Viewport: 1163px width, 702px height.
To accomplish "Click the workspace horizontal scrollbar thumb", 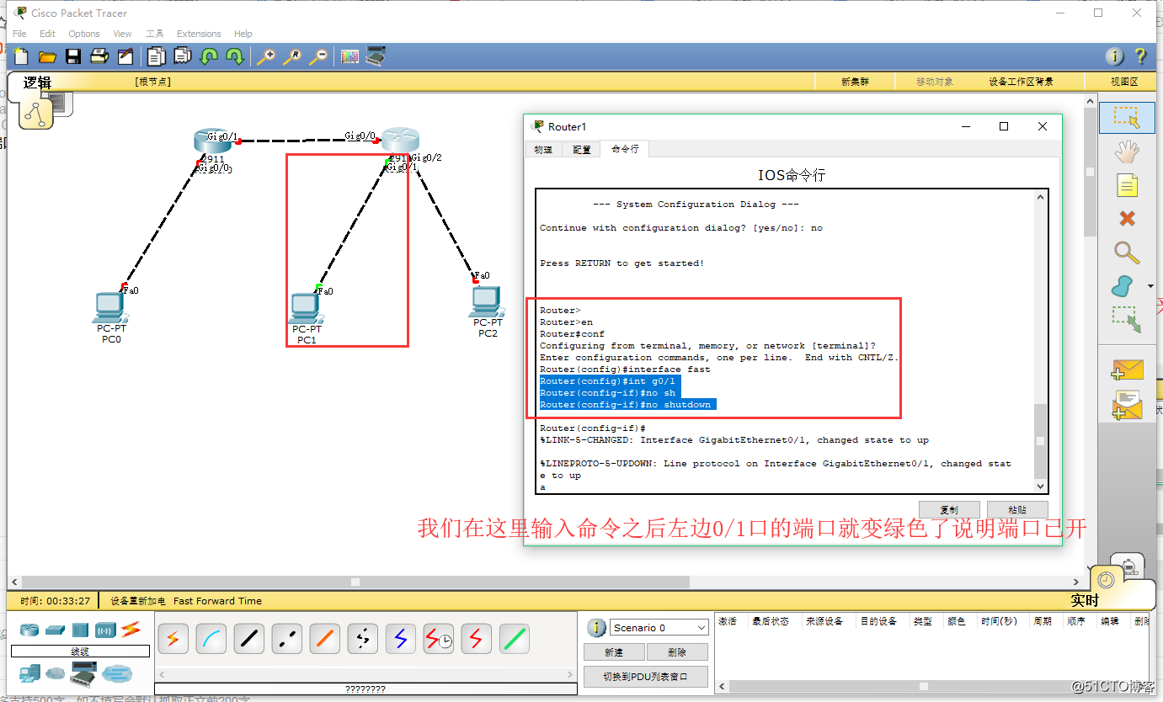I will click(x=355, y=582).
